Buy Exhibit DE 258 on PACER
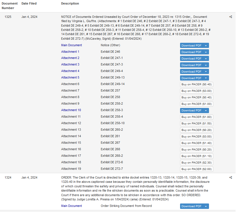This screenshot has width=237, height=212. (x=197, y=97)
